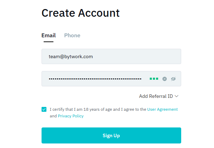Click the team@bytwork.com text
The width and height of the screenshot is (214, 148).
pyautogui.click(x=71, y=56)
